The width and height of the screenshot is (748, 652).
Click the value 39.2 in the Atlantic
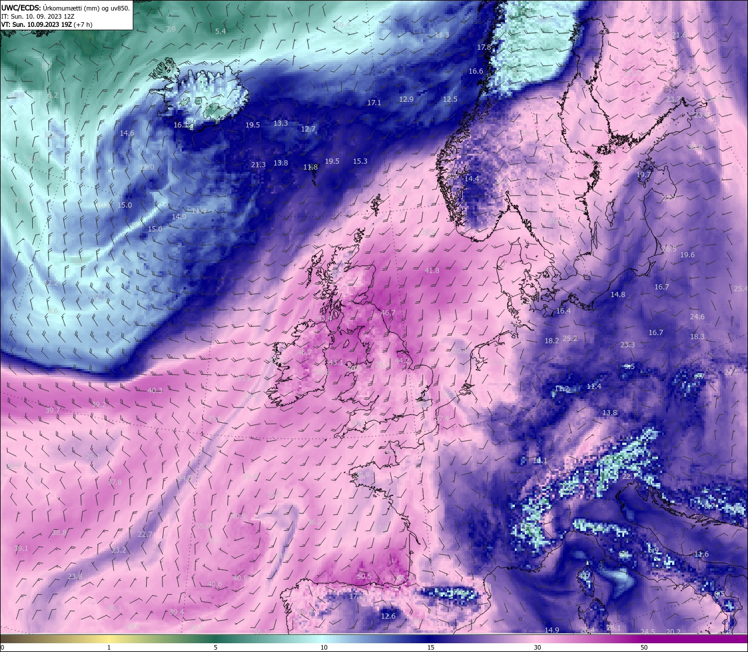coord(99,405)
